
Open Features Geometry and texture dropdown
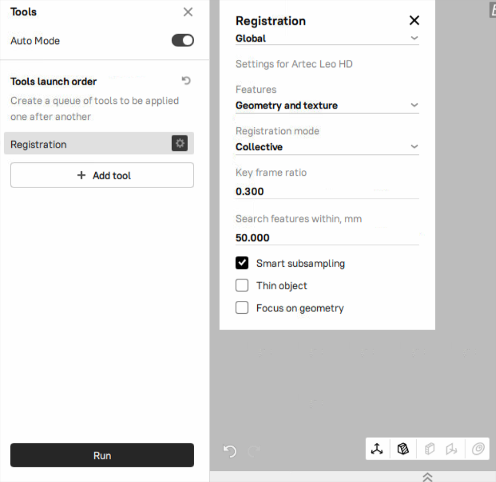327,105
